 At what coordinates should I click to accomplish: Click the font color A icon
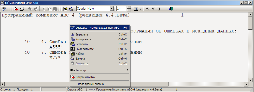pyautogui.click(x=136, y=9)
